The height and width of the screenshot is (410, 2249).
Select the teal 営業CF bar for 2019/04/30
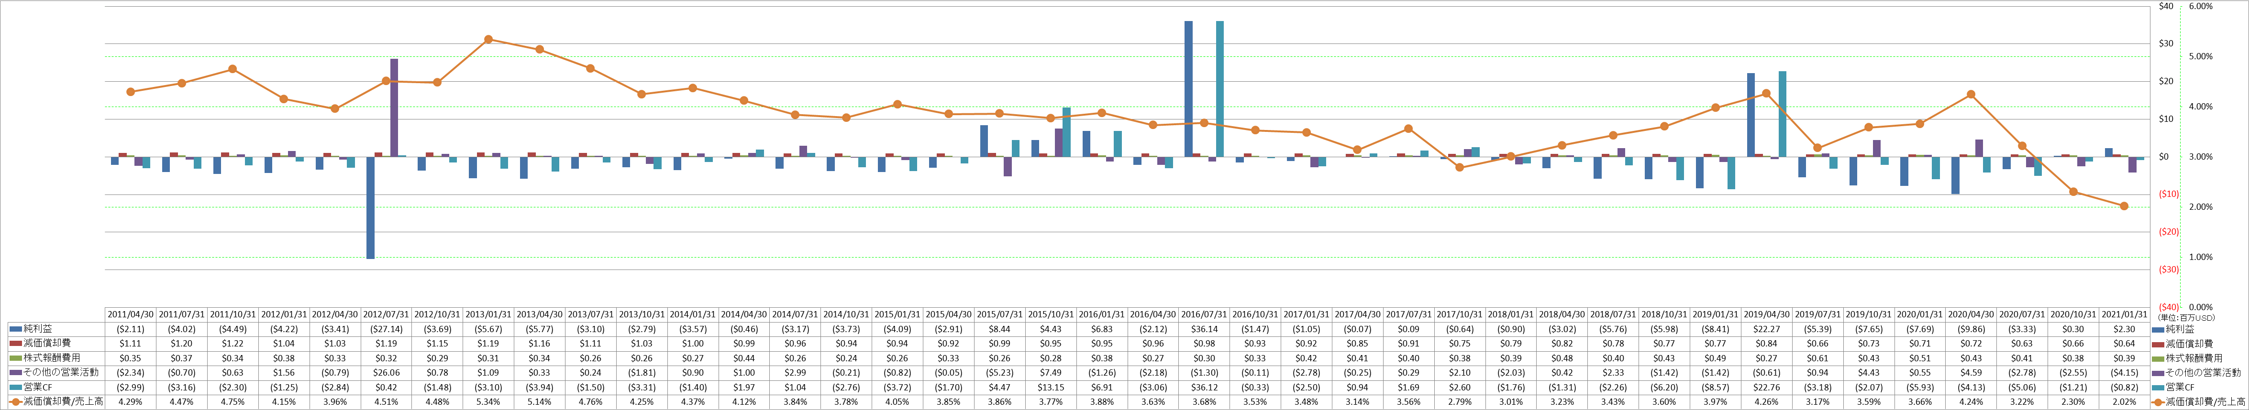1782,114
